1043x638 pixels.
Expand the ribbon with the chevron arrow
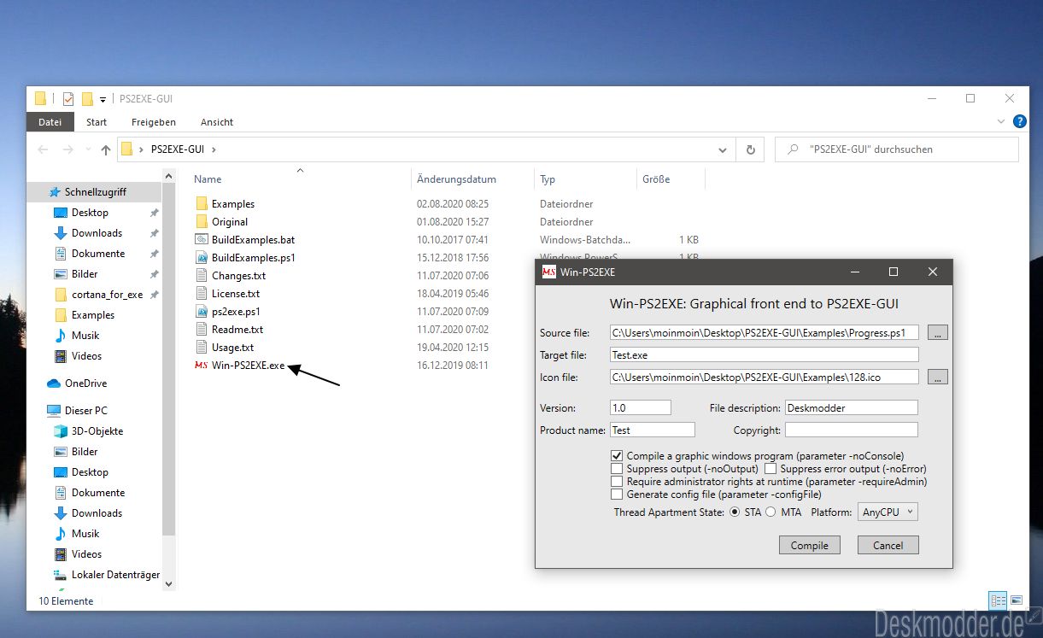pyautogui.click(x=1002, y=122)
